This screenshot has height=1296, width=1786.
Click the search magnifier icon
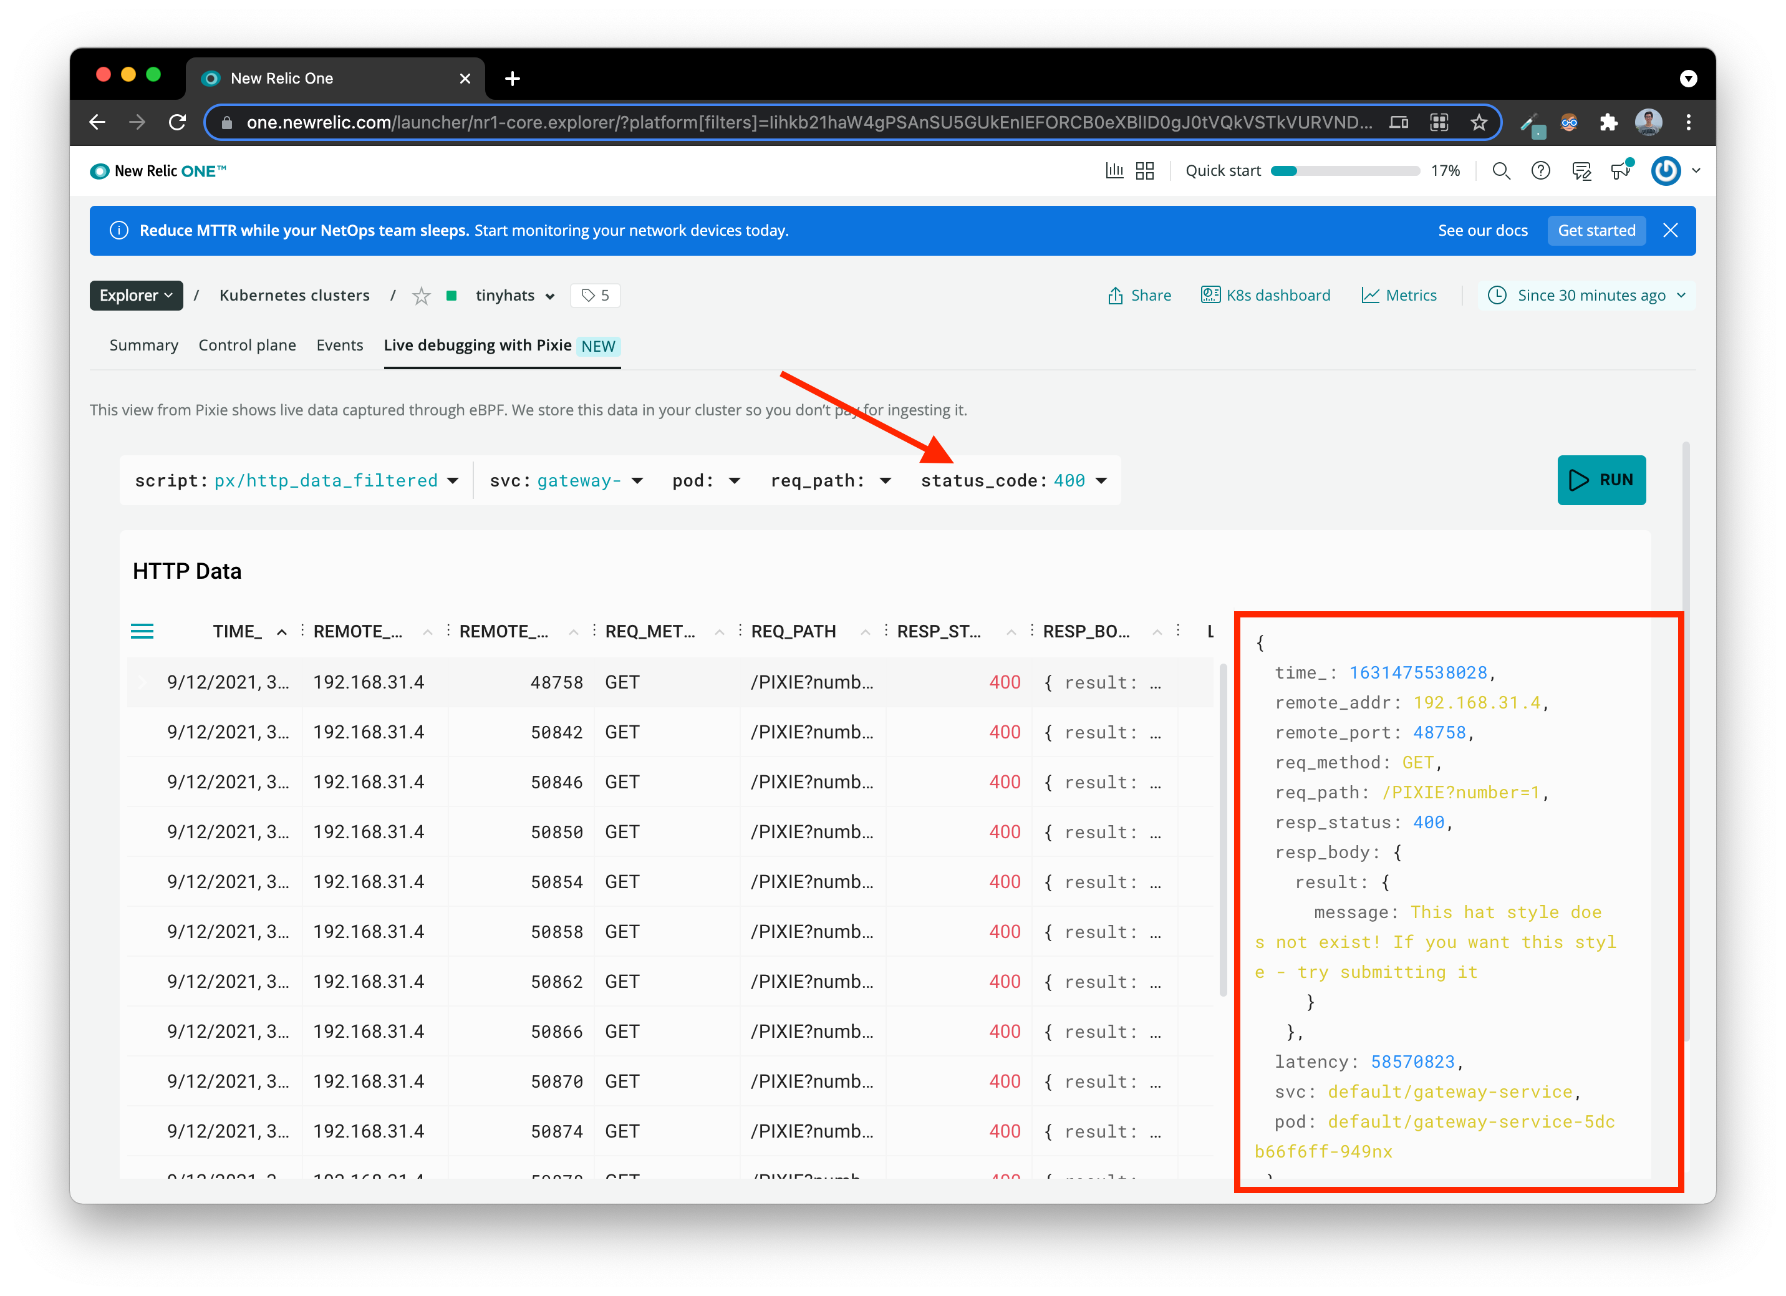[x=1501, y=171]
